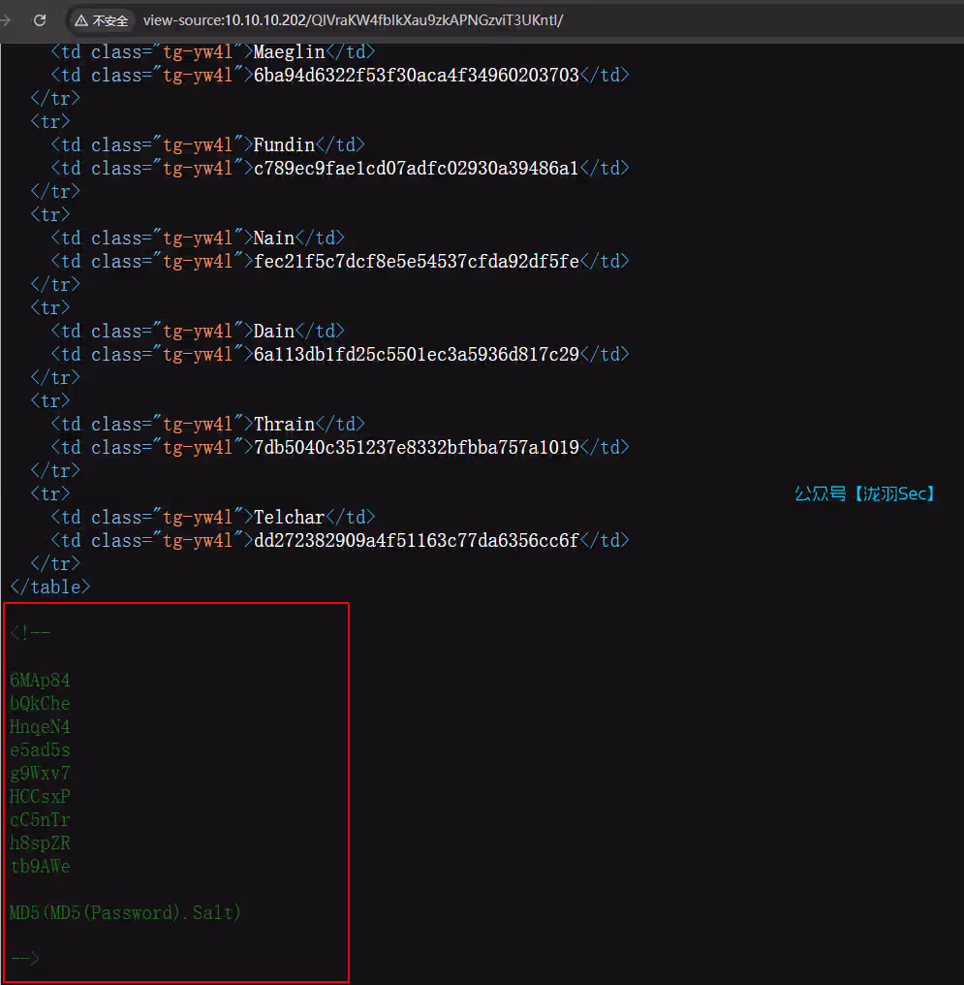Click the closing table tag
This screenshot has width=964, height=985.
49,587
